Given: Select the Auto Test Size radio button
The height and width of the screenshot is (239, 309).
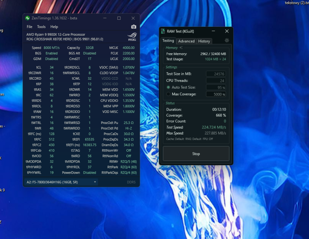Looking at the screenshot, I should click(x=168, y=87).
